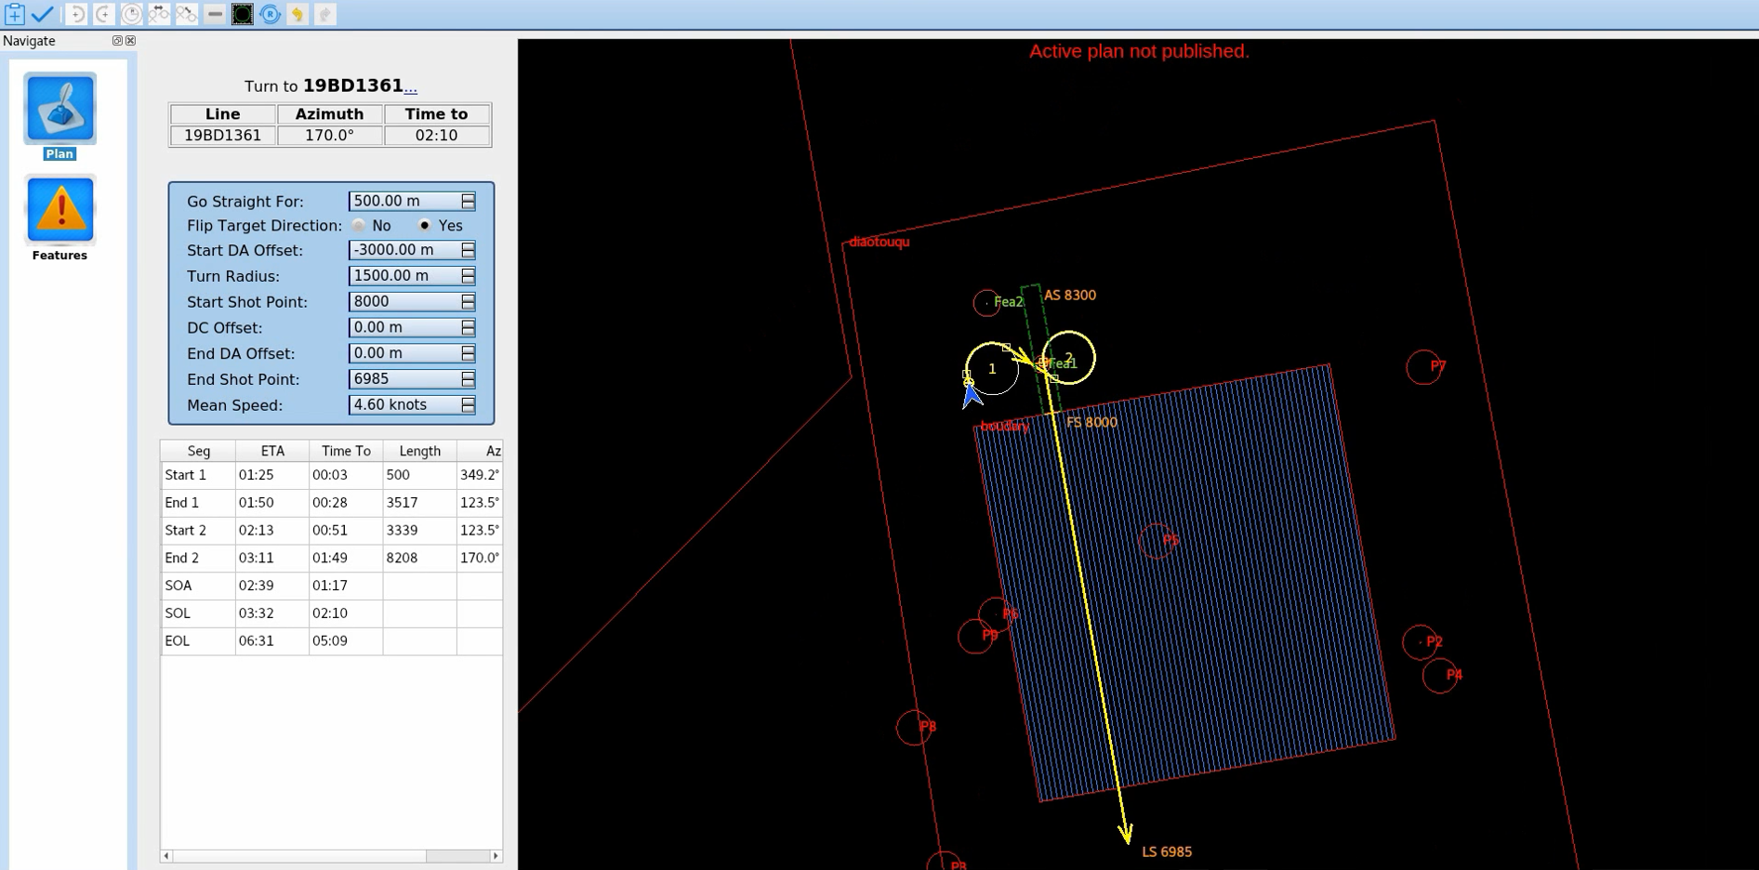Click the yellow undo arrow icon
1759x870 pixels.
pos(298,14)
